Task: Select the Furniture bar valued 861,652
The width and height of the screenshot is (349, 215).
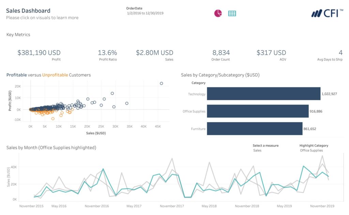Action: point(256,128)
